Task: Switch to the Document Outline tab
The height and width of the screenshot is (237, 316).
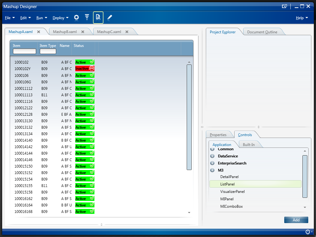Action: [x=262, y=32]
